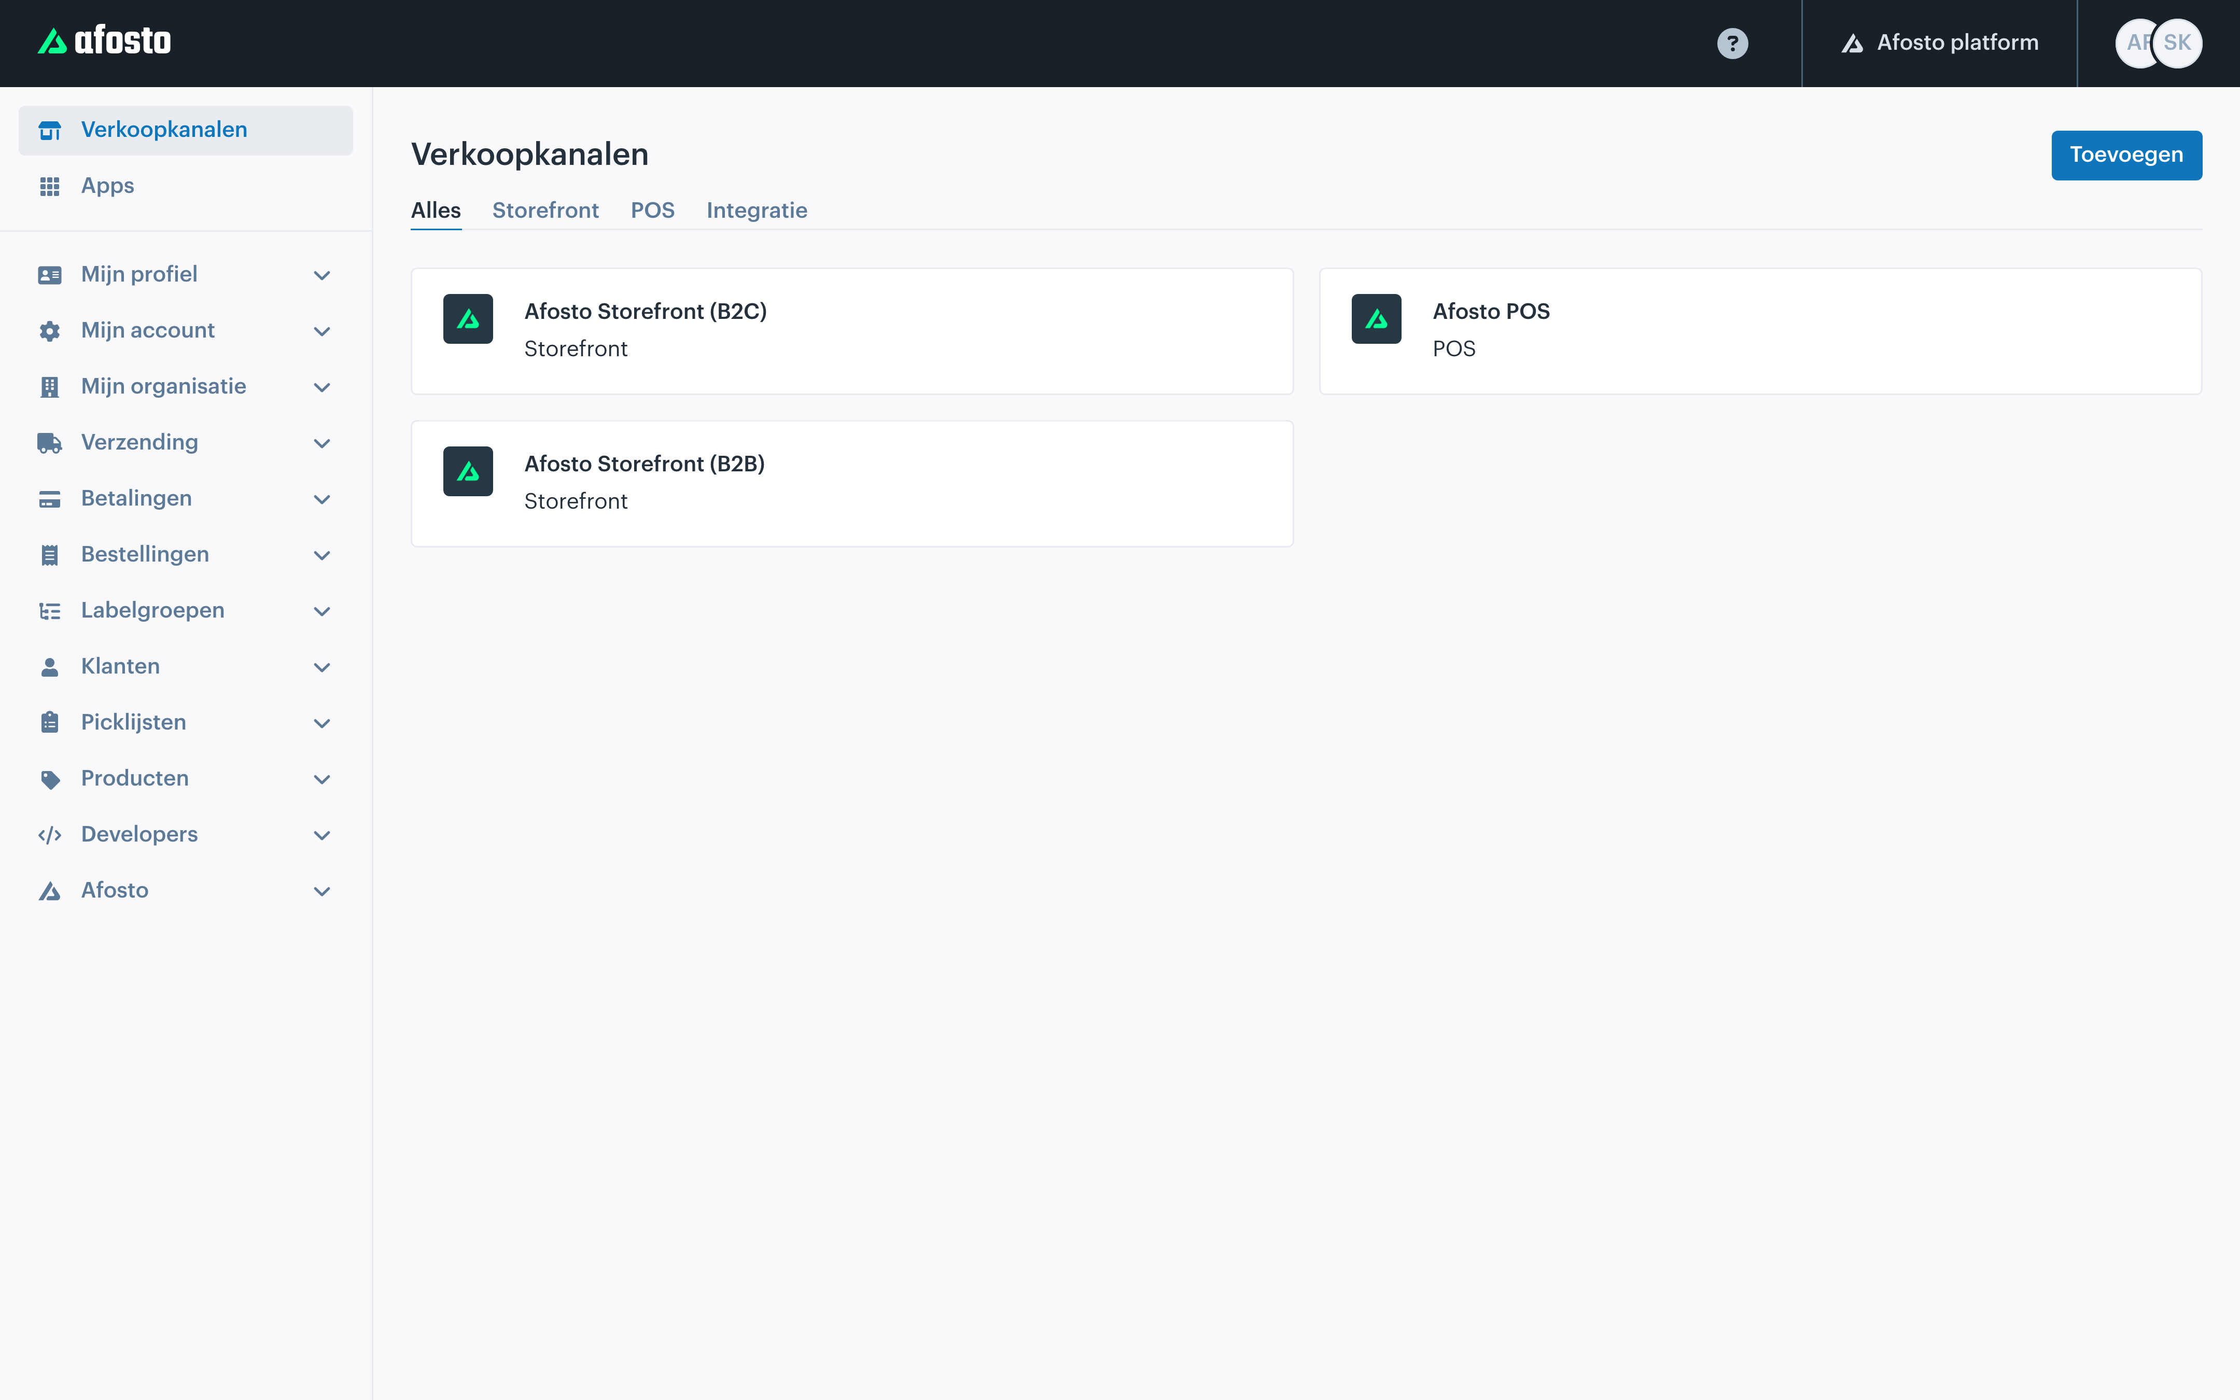Click the Mijn profiel ID card icon
2240x1400 pixels.
pyautogui.click(x=50, y=275)
